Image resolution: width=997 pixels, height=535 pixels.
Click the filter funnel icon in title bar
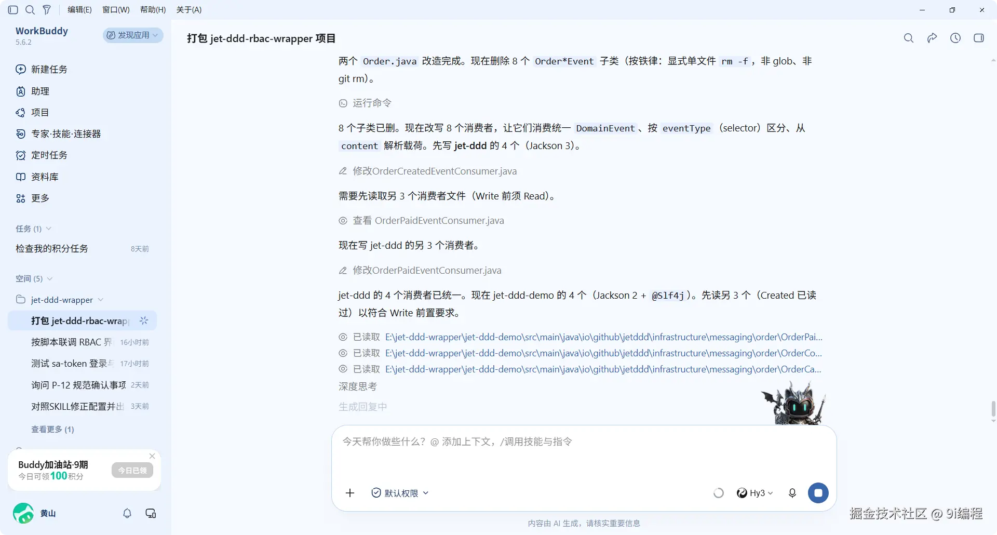click(47, 10)
